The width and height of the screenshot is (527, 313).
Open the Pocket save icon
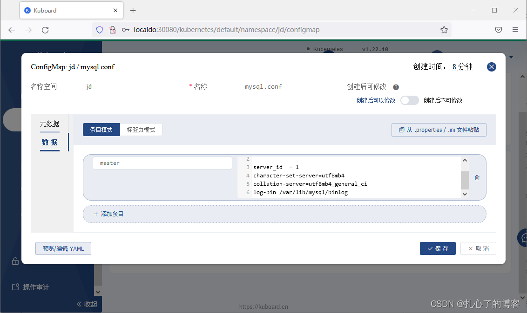(499, 30)
